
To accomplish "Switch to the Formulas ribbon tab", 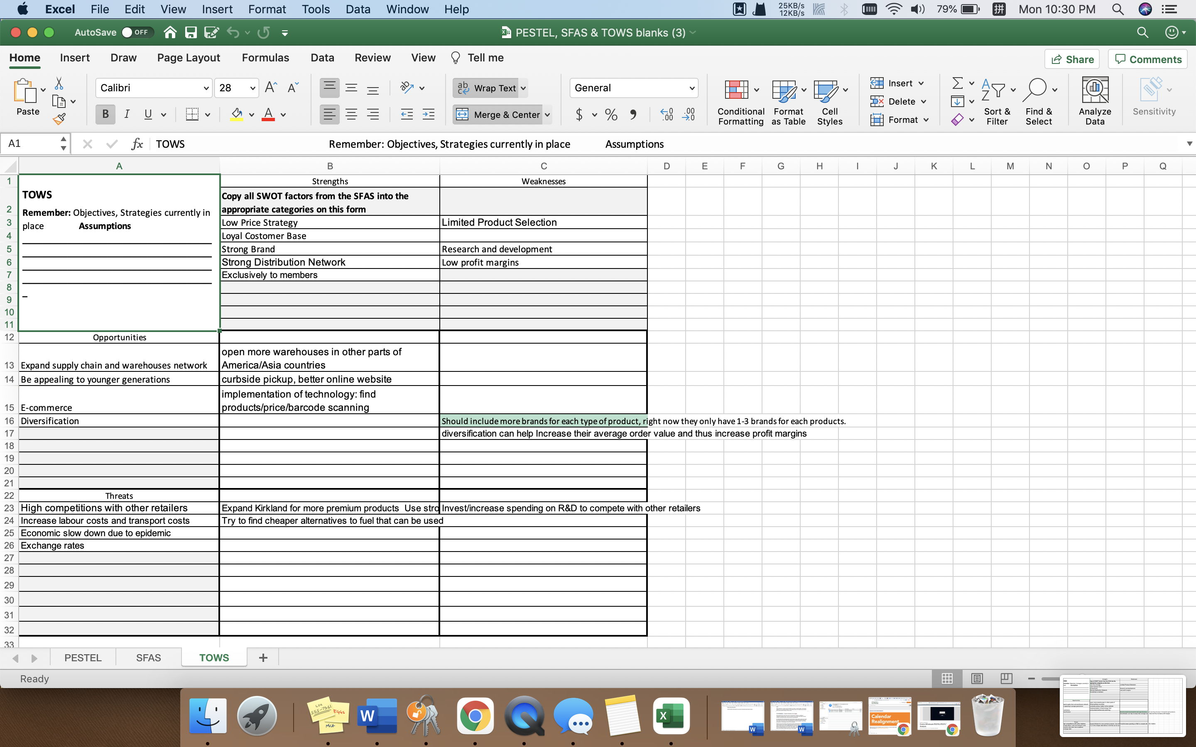I will [265, 58].
